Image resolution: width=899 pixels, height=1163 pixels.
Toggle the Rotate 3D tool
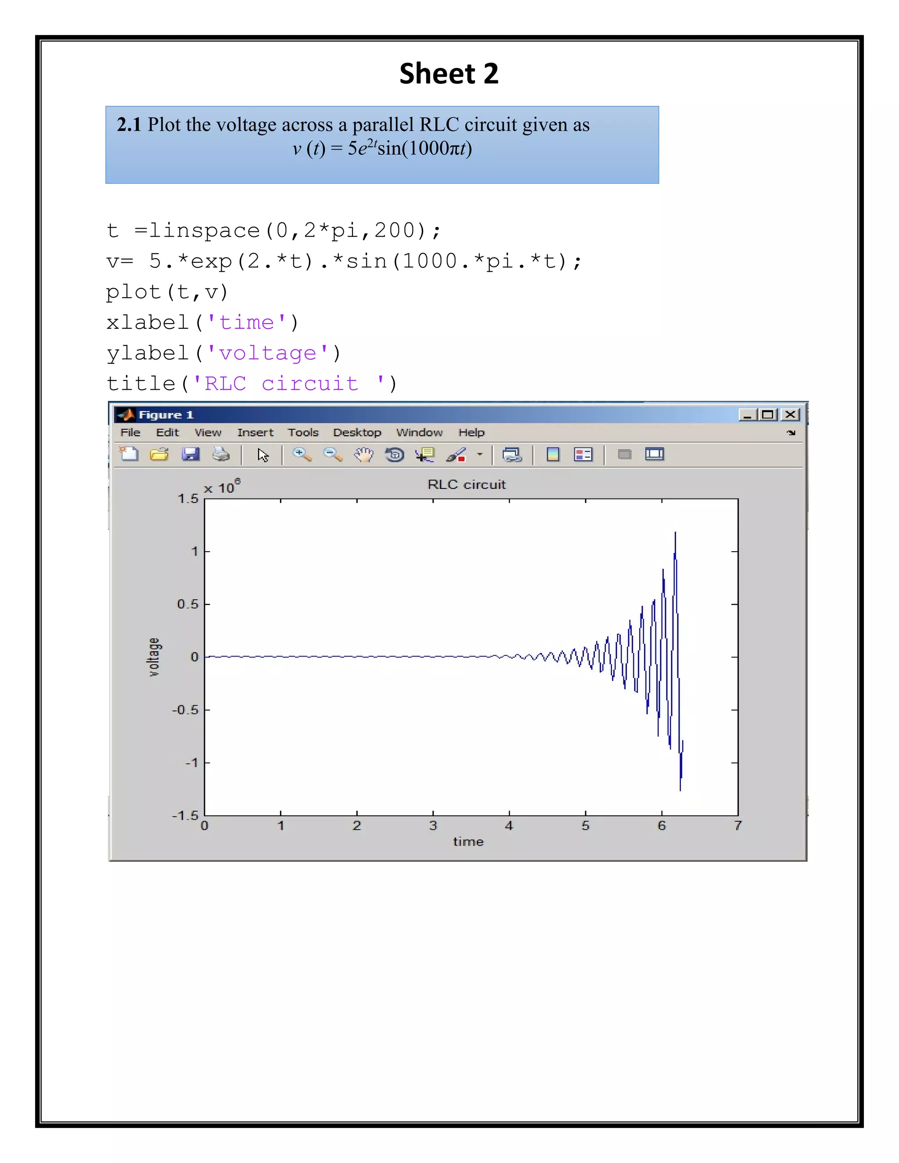tap(395, 454)
